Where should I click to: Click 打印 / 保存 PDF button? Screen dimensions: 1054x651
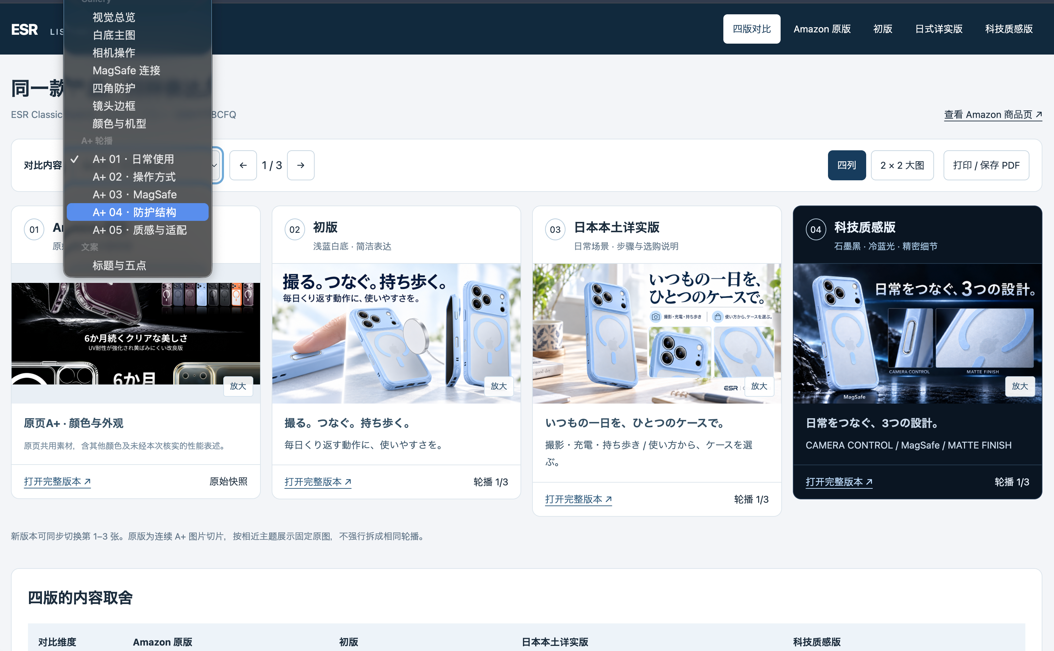coord(986,165)
